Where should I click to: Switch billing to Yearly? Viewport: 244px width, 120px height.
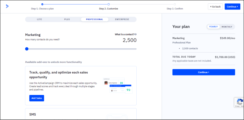click(x=213, y=27)
